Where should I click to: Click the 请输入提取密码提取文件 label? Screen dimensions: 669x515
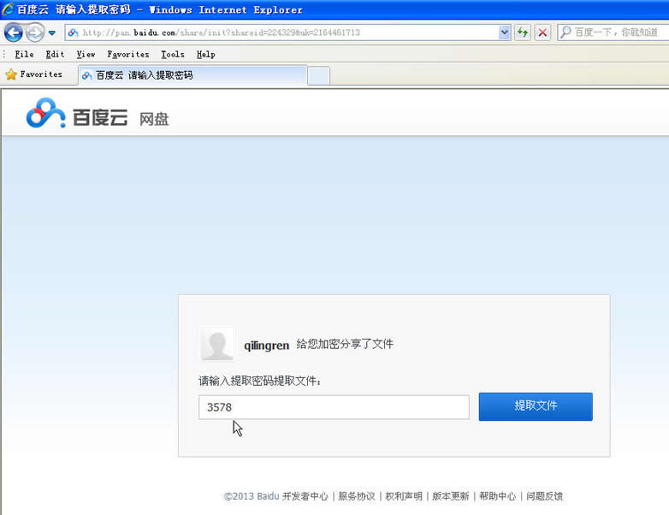coord(259,381)
